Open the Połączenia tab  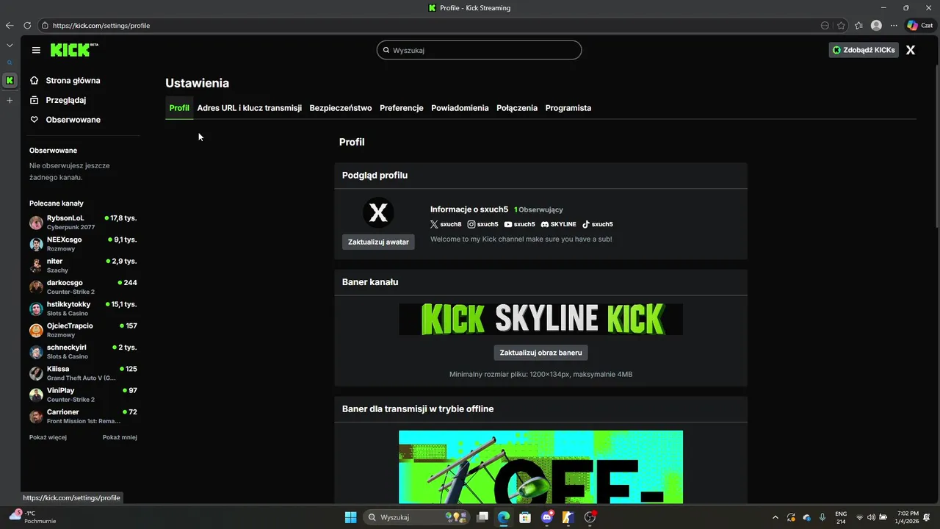point(517,108)
